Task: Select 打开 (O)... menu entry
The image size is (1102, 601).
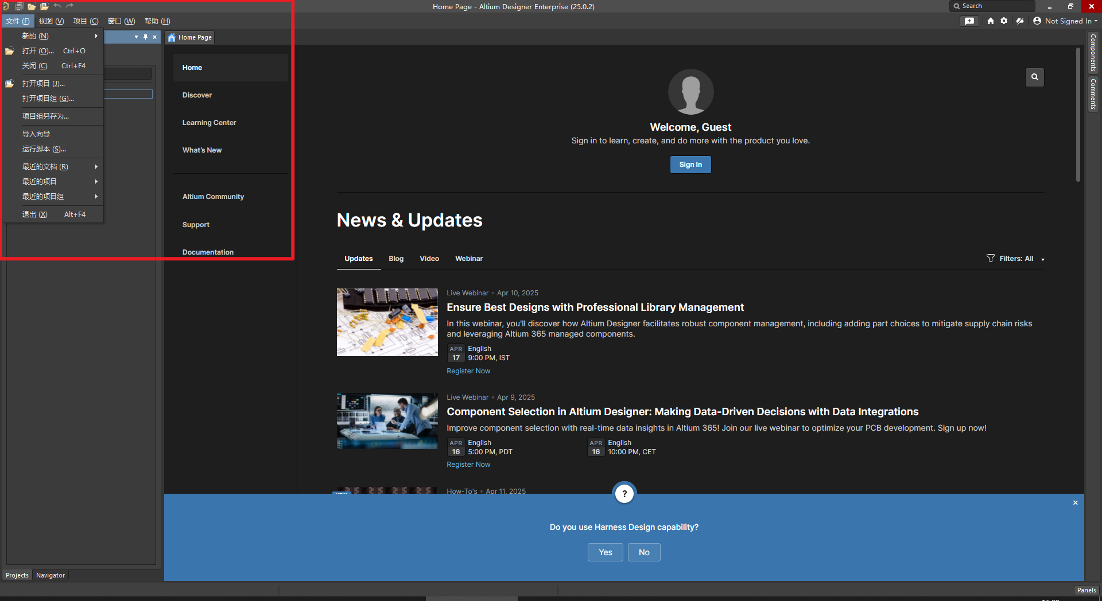Action: [53, 51]
